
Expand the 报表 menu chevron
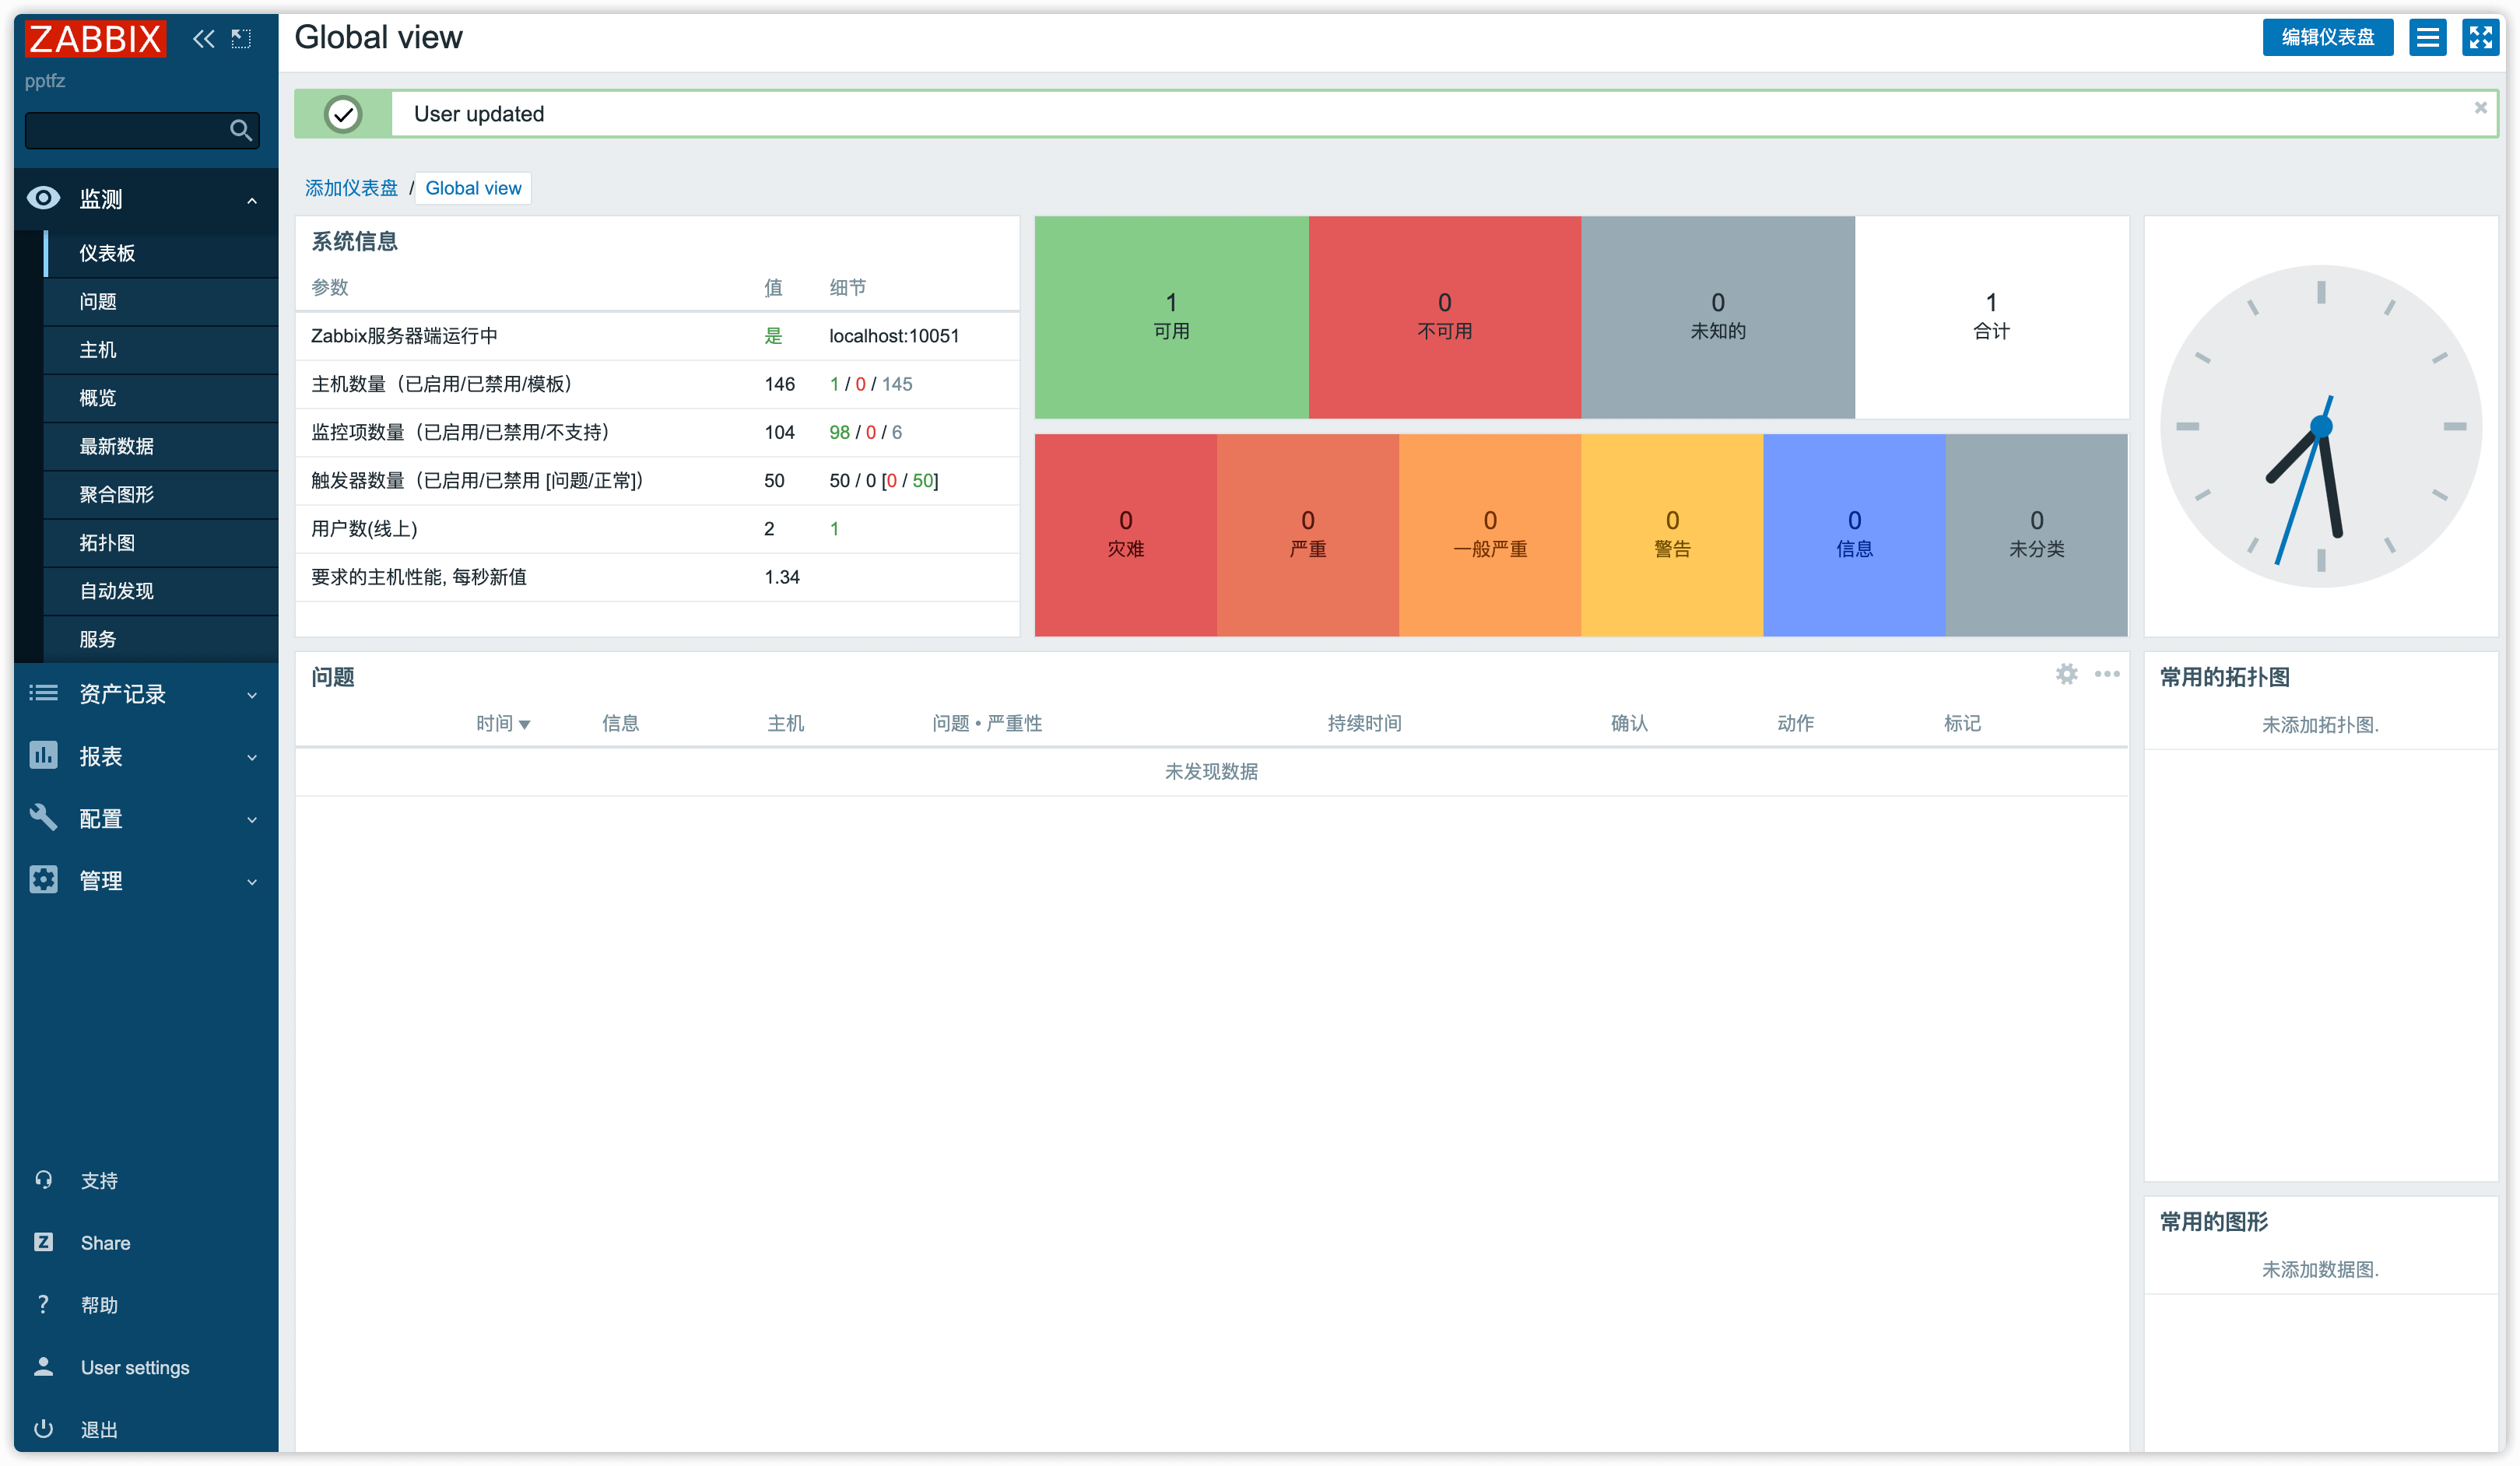pos(252,757)
